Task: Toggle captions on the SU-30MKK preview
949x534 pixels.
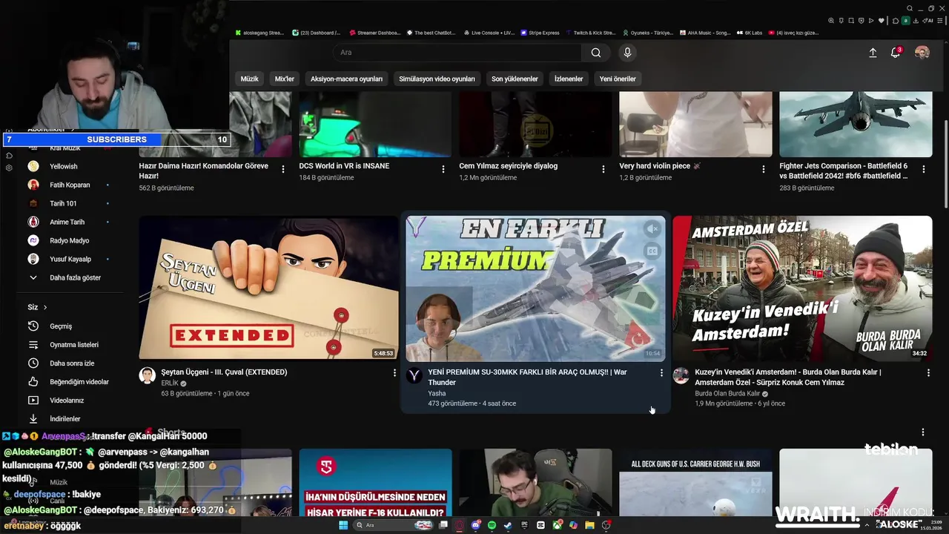Action: pos(652,251)
